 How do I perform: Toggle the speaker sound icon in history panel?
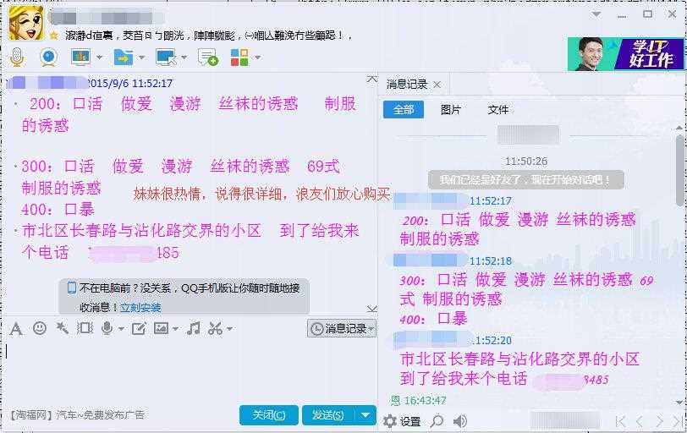click(459, 421)
